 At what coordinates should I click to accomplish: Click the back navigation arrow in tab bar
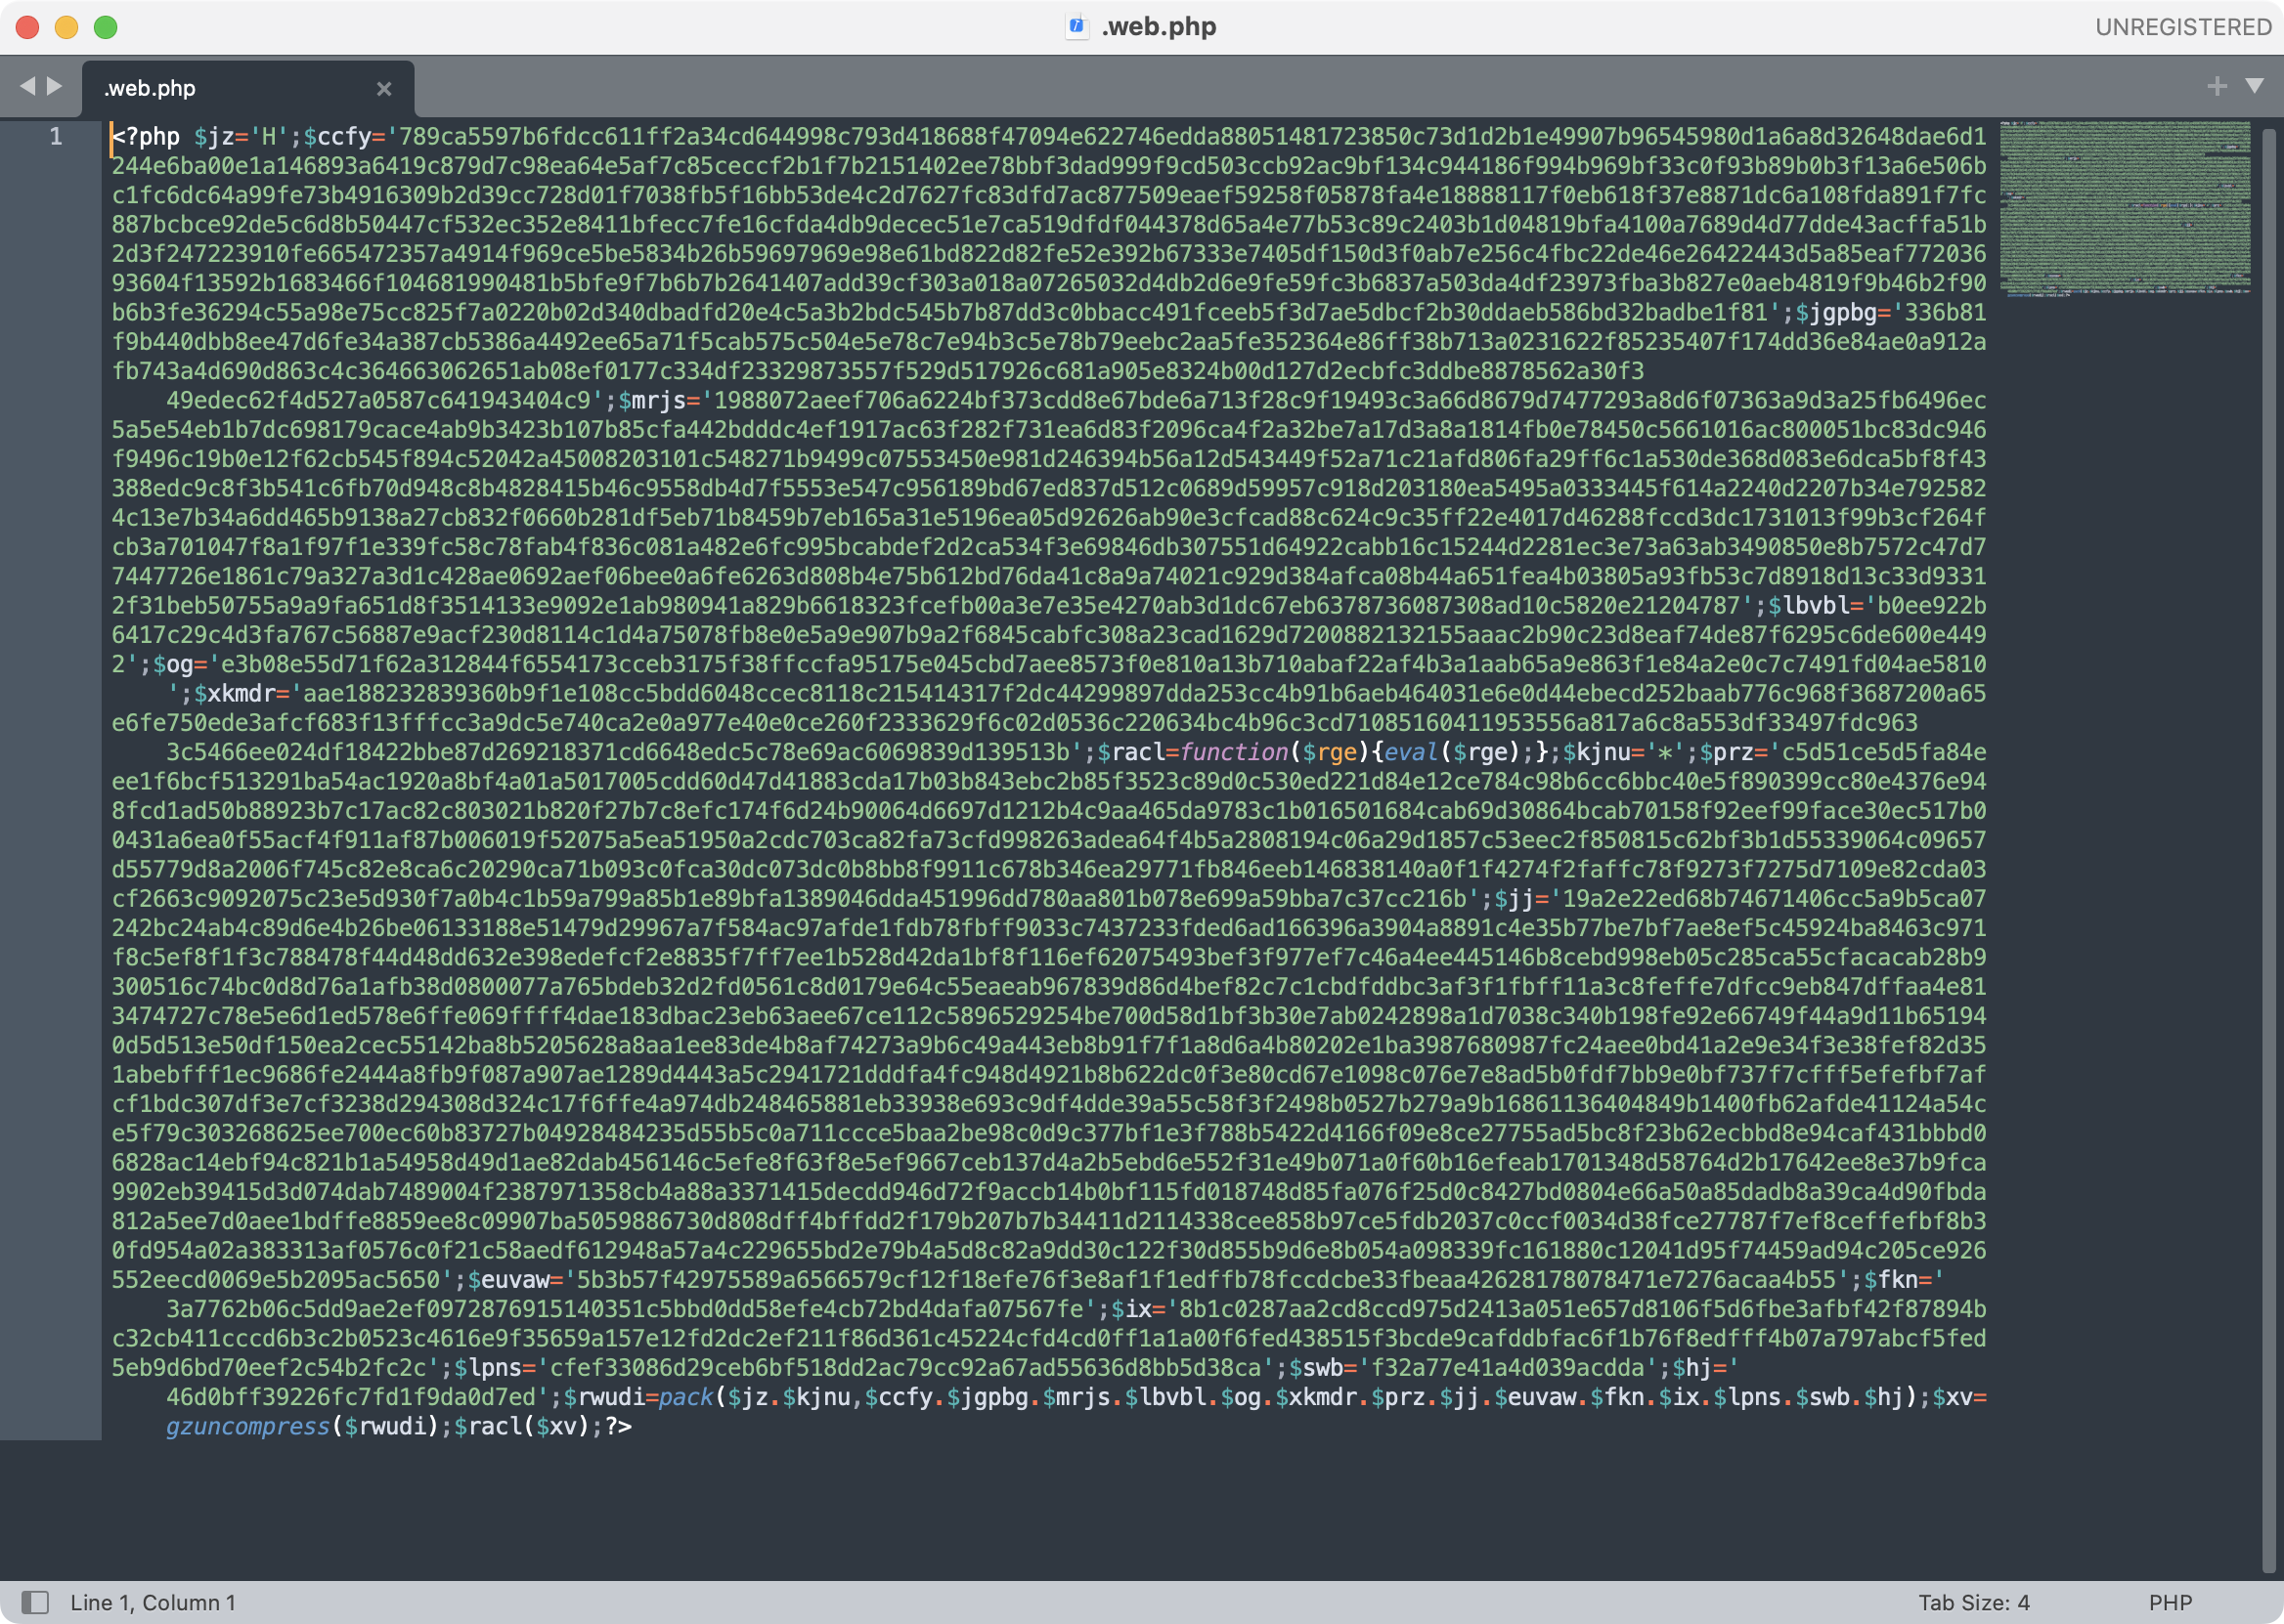point(27,86)
